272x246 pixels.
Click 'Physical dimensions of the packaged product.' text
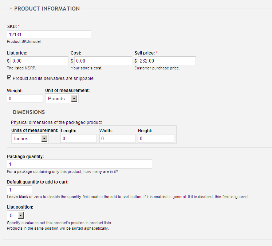tap(57, 122)
